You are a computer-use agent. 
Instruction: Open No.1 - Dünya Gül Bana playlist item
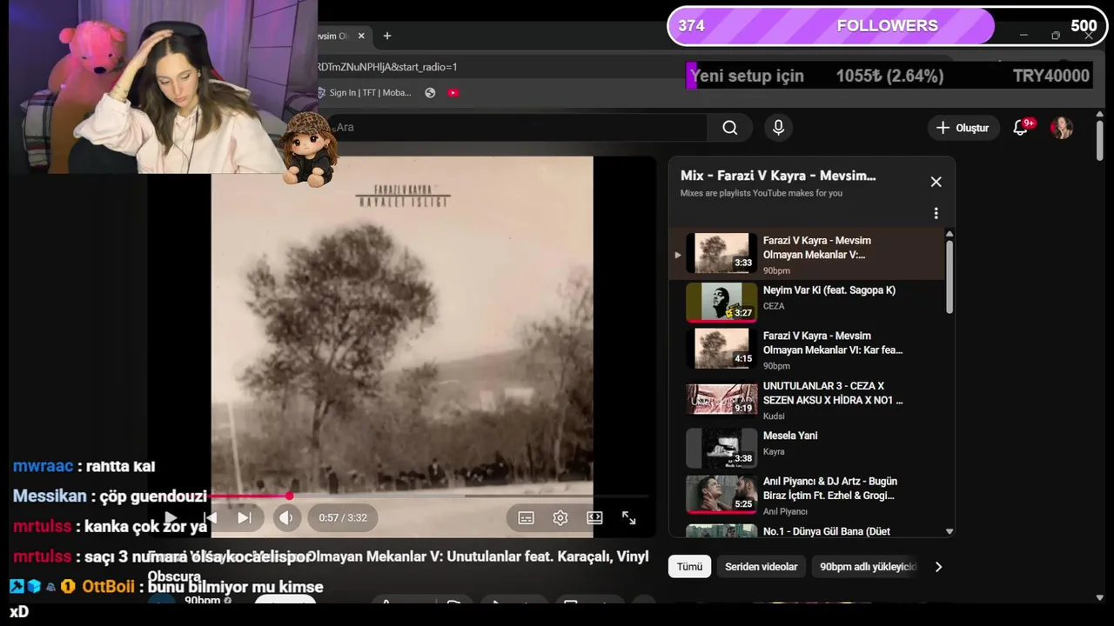[807, 529]
